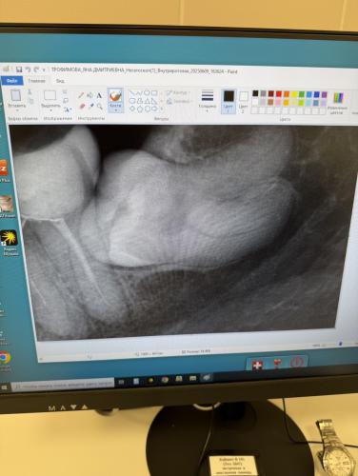358x476 pixels.
Task: Expand the arrow under Кисти
Action: coord(116,110)
